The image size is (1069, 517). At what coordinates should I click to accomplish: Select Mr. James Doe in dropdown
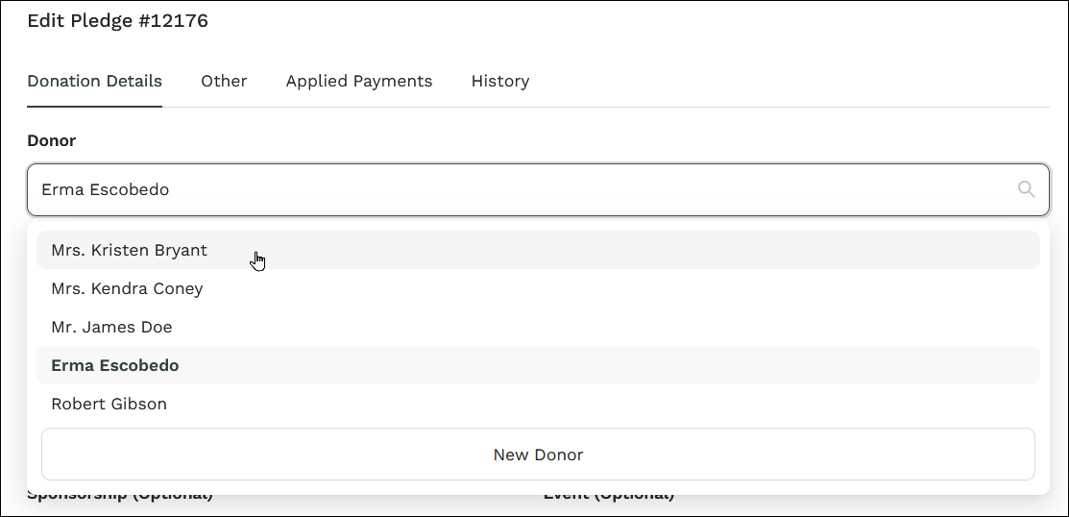(111, 327)
